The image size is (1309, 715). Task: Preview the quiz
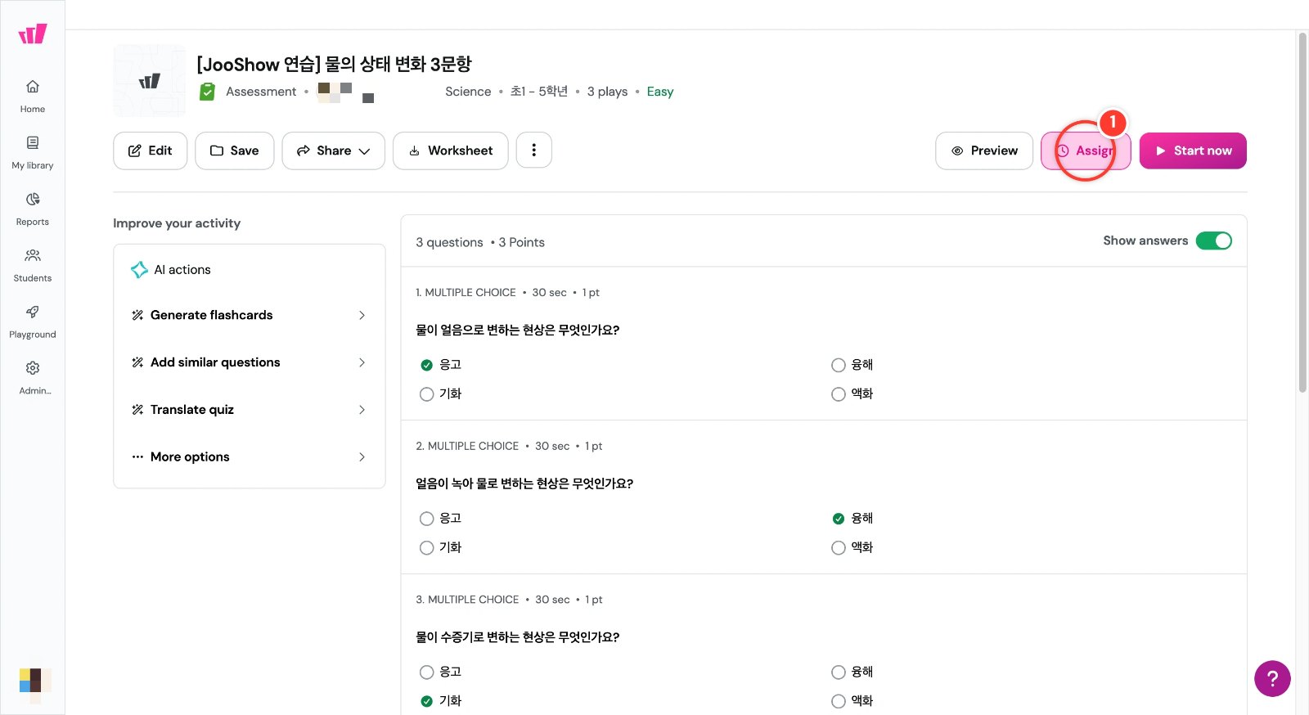pos(984,151)
